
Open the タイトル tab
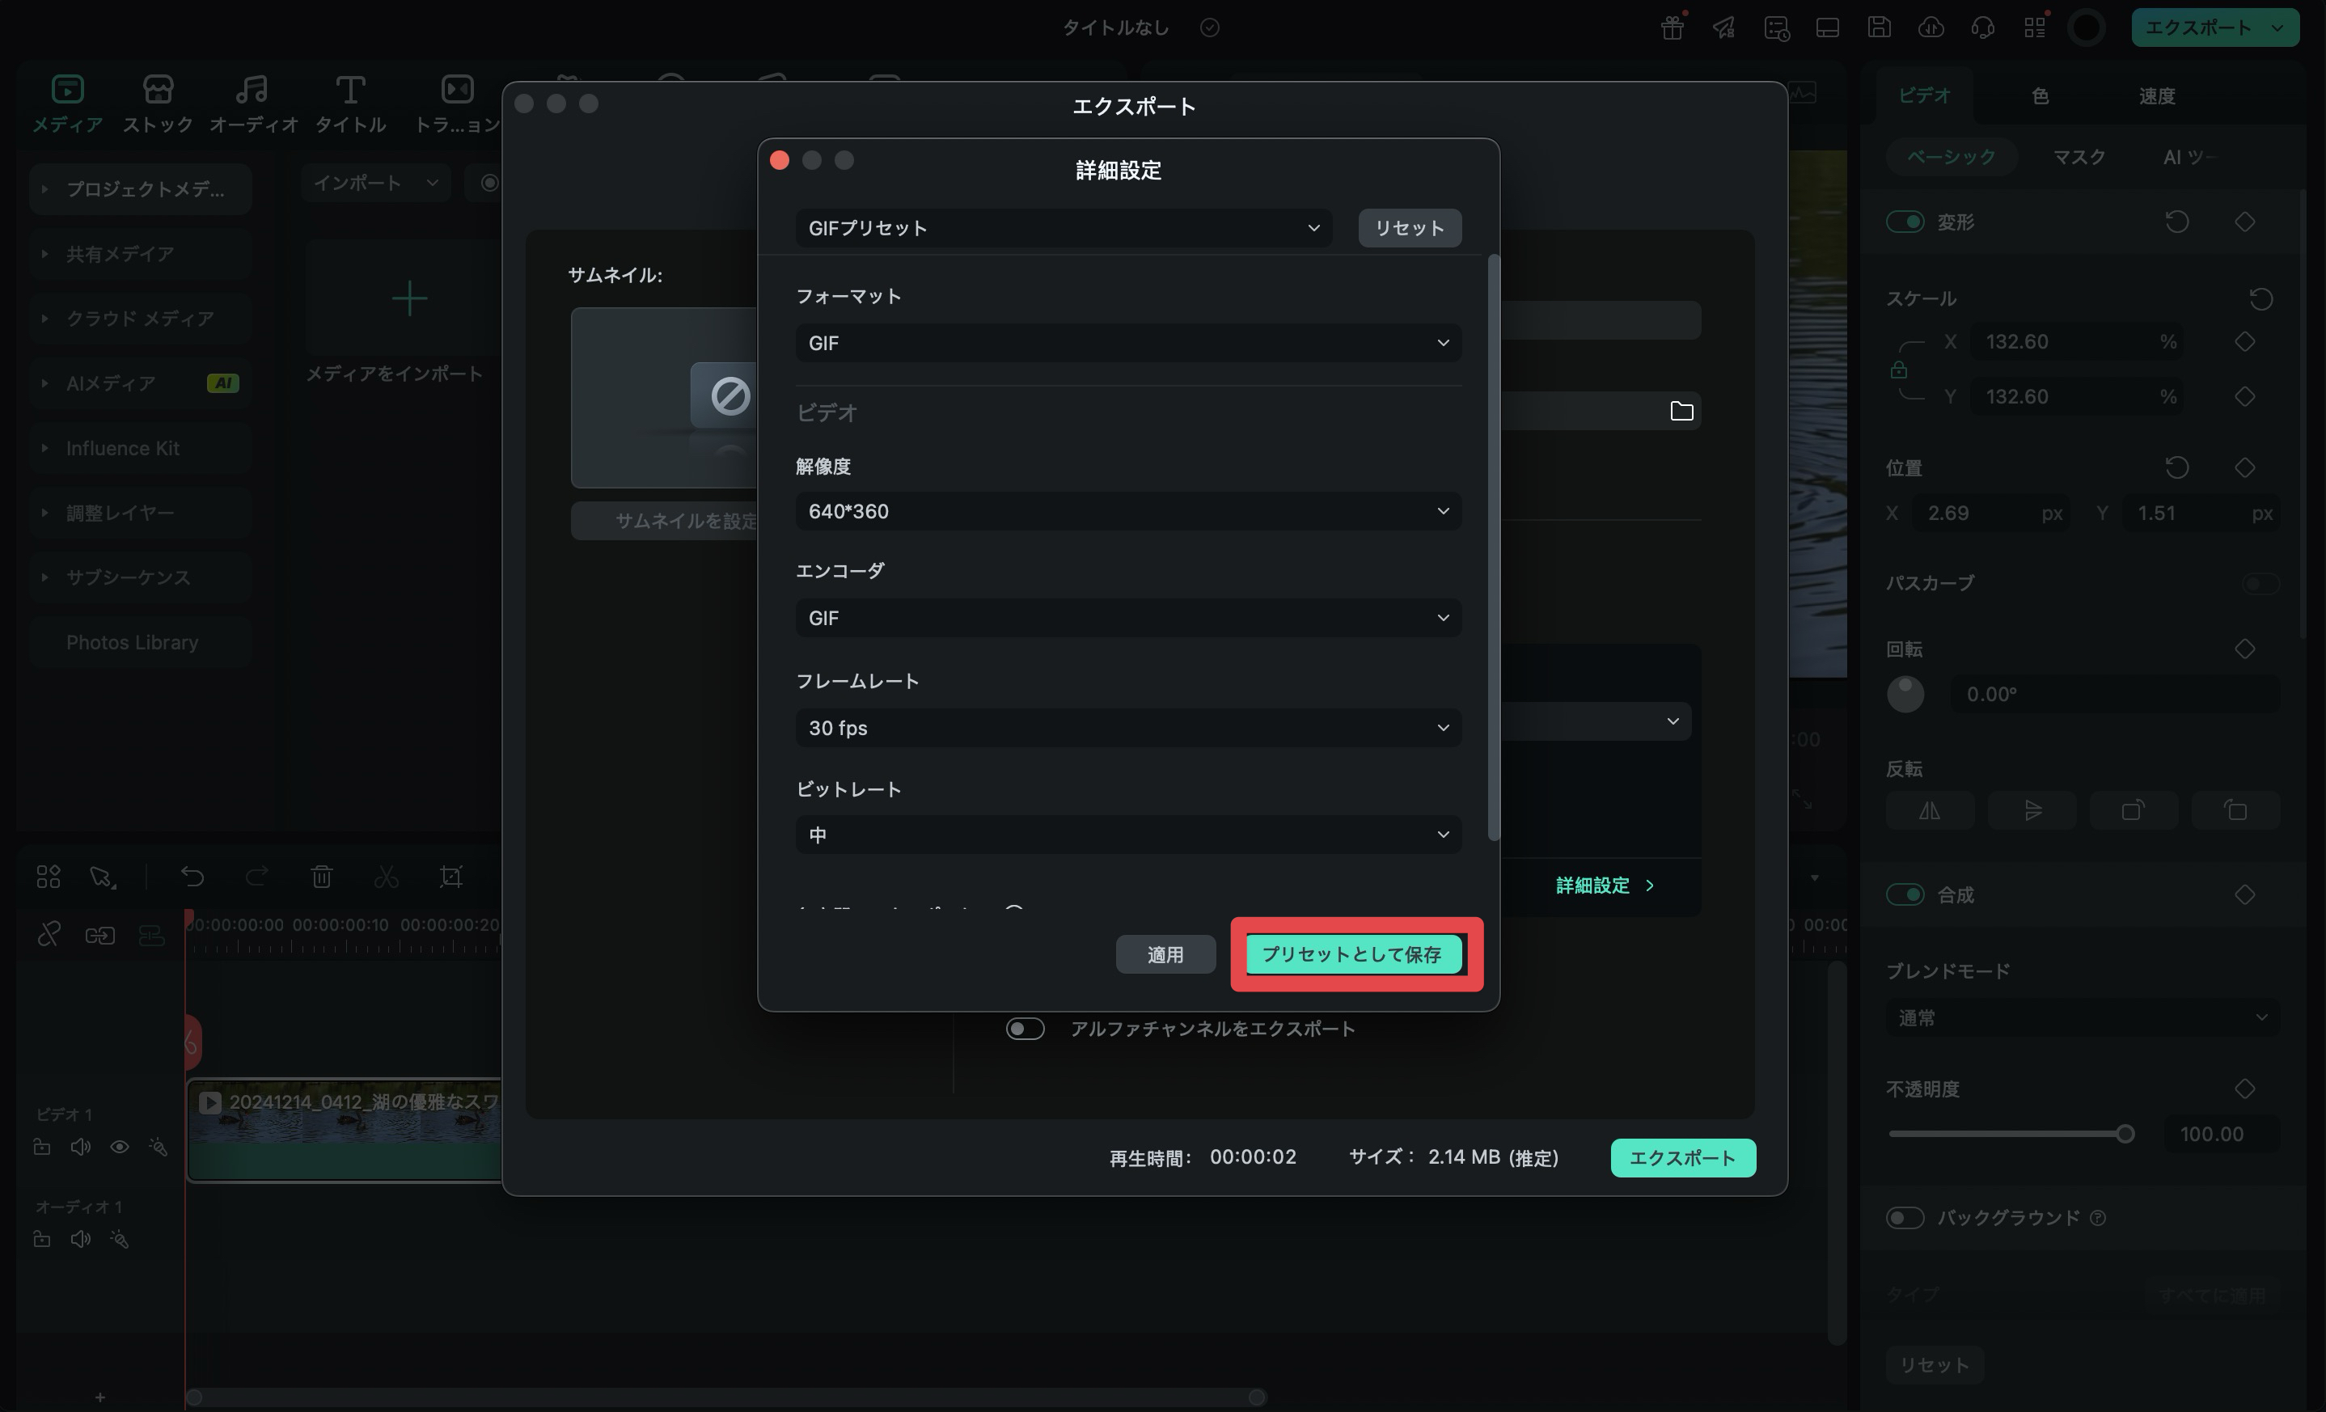point(350,103)
